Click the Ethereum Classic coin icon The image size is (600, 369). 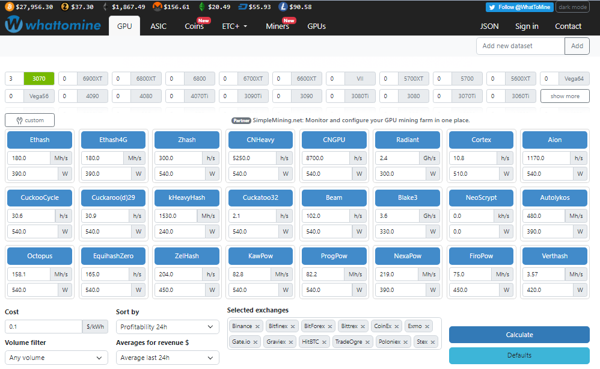[x=201, y=7]
